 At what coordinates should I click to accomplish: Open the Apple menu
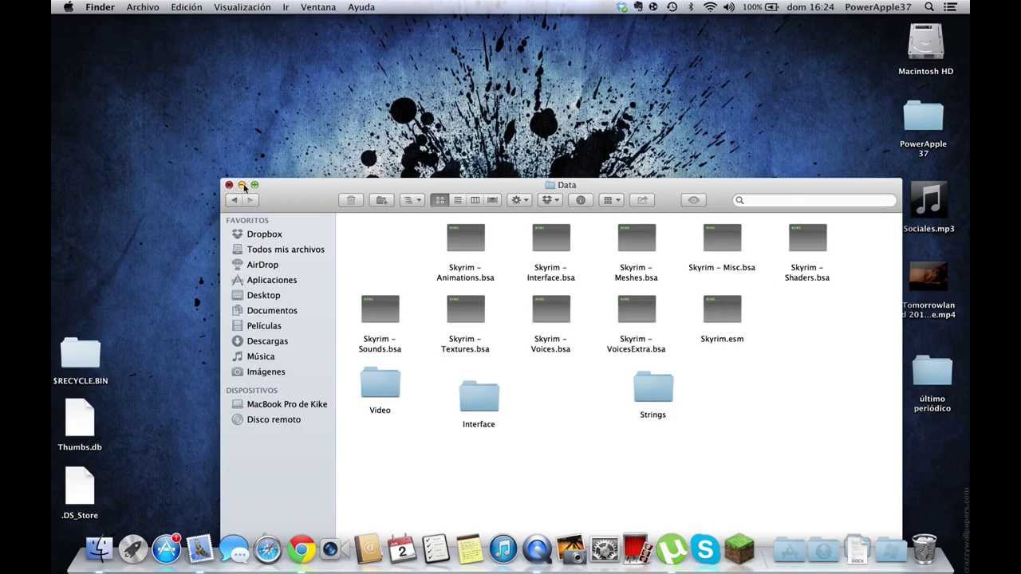pyautogui.click(x=69, y=7)
